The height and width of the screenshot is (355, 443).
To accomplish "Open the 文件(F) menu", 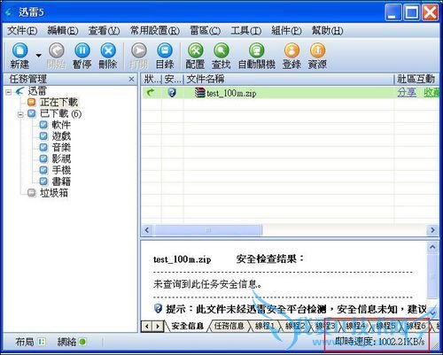I will pyautogui.click(x=22, y=30).
